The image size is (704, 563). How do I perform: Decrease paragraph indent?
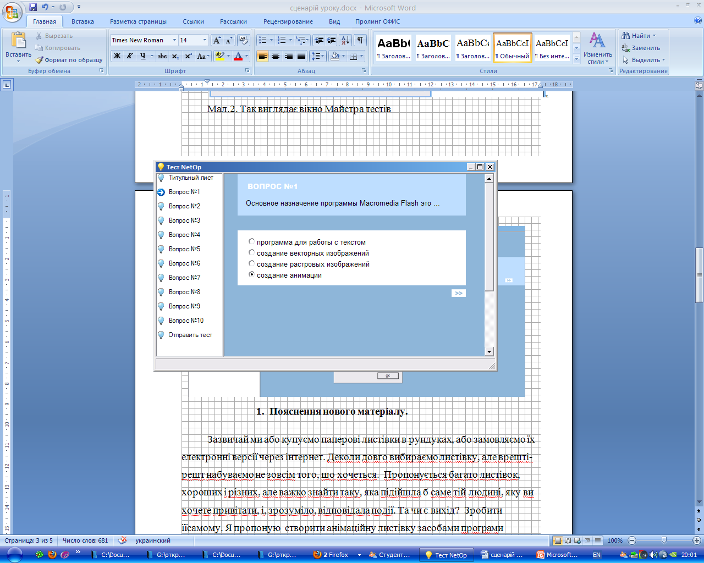pos(318,40)
